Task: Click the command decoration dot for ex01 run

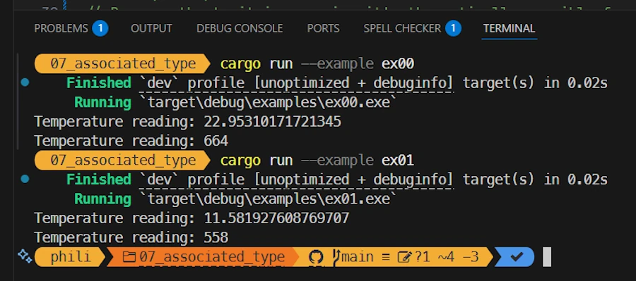Action: (25, 179)
